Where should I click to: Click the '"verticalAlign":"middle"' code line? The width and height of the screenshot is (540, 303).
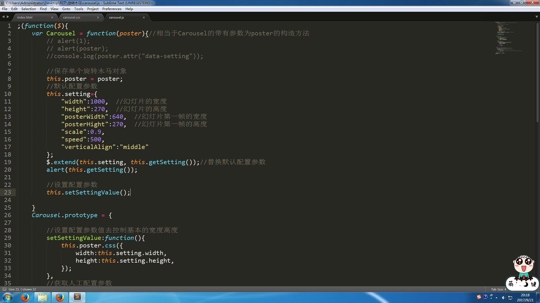[x=105, y=147]
